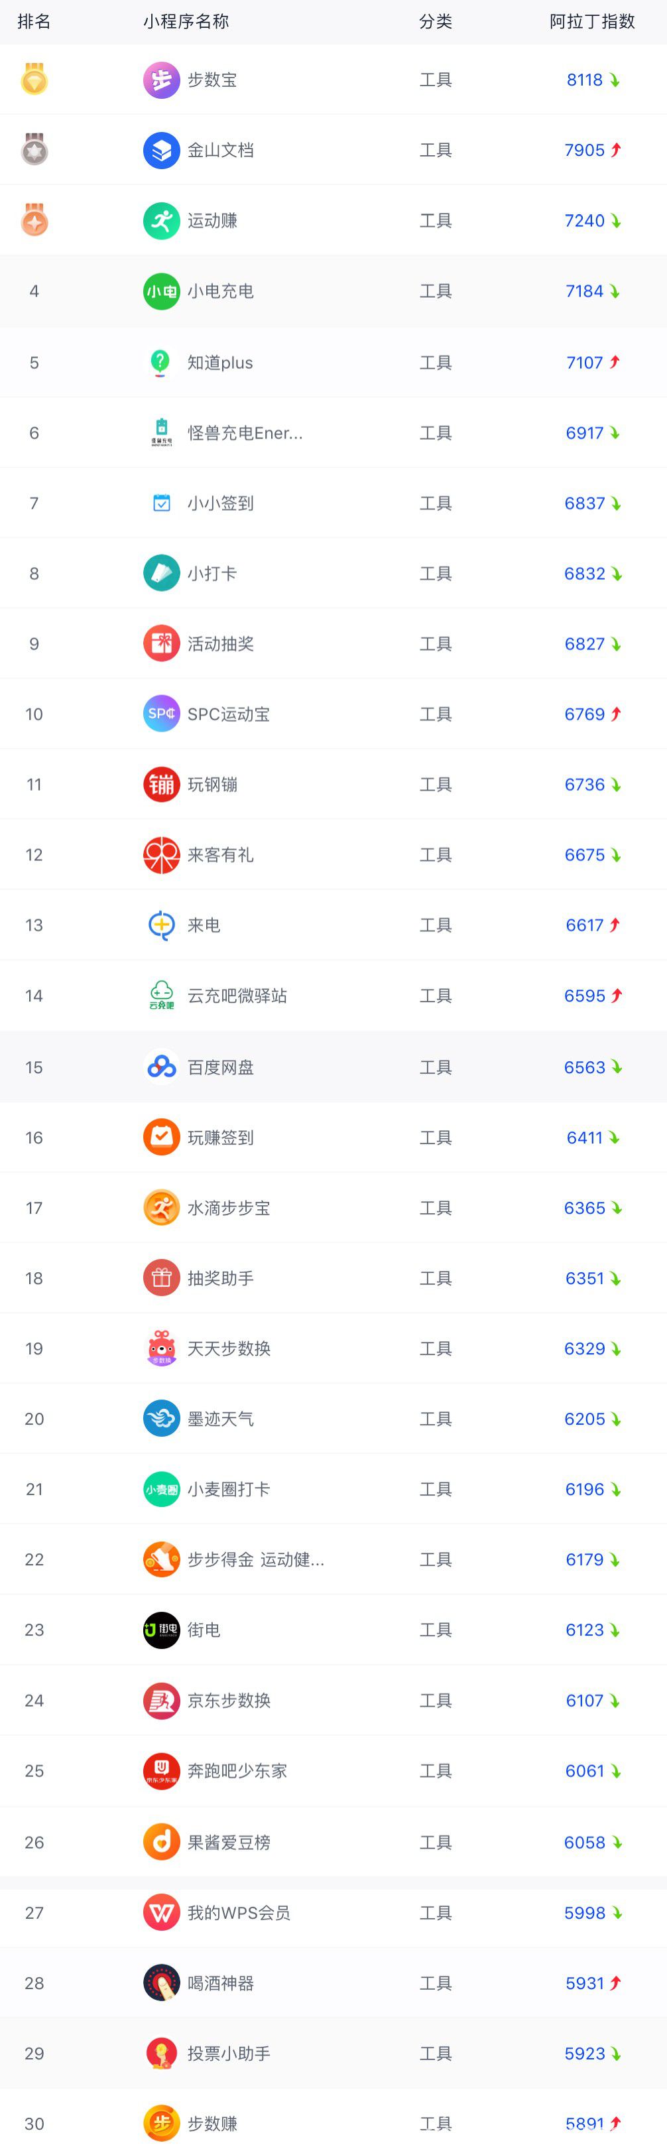
Task: Open the 知道plus entry name
Action: coord(220,363)
